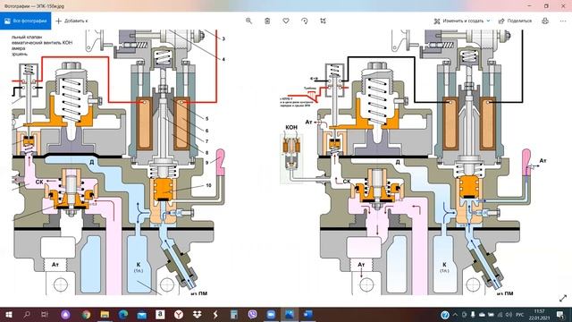Open Google Chrome from the taskbar
The width and height of the screenshot is (572, 322).
pyautogui.click(x=86, y=314)
